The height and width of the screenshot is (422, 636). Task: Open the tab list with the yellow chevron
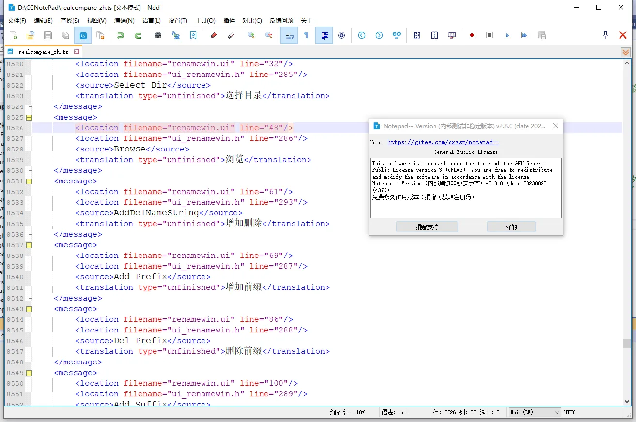626,51
